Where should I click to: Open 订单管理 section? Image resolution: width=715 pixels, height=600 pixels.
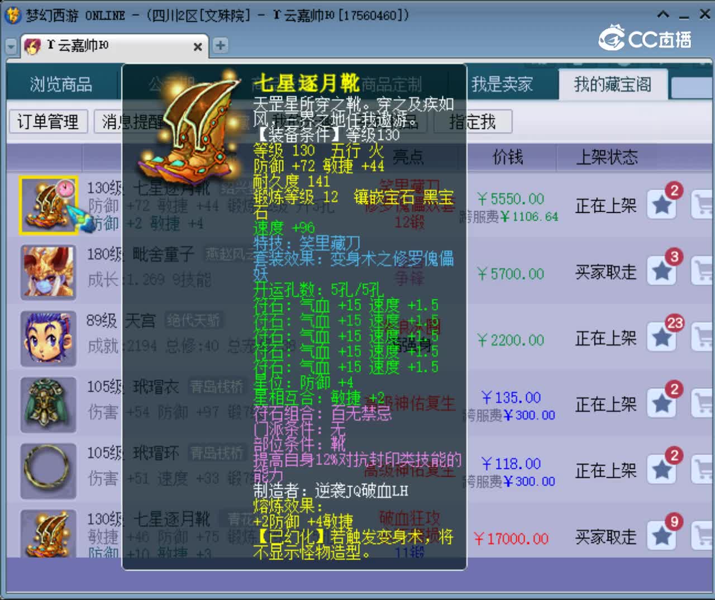tap(48, 122)
